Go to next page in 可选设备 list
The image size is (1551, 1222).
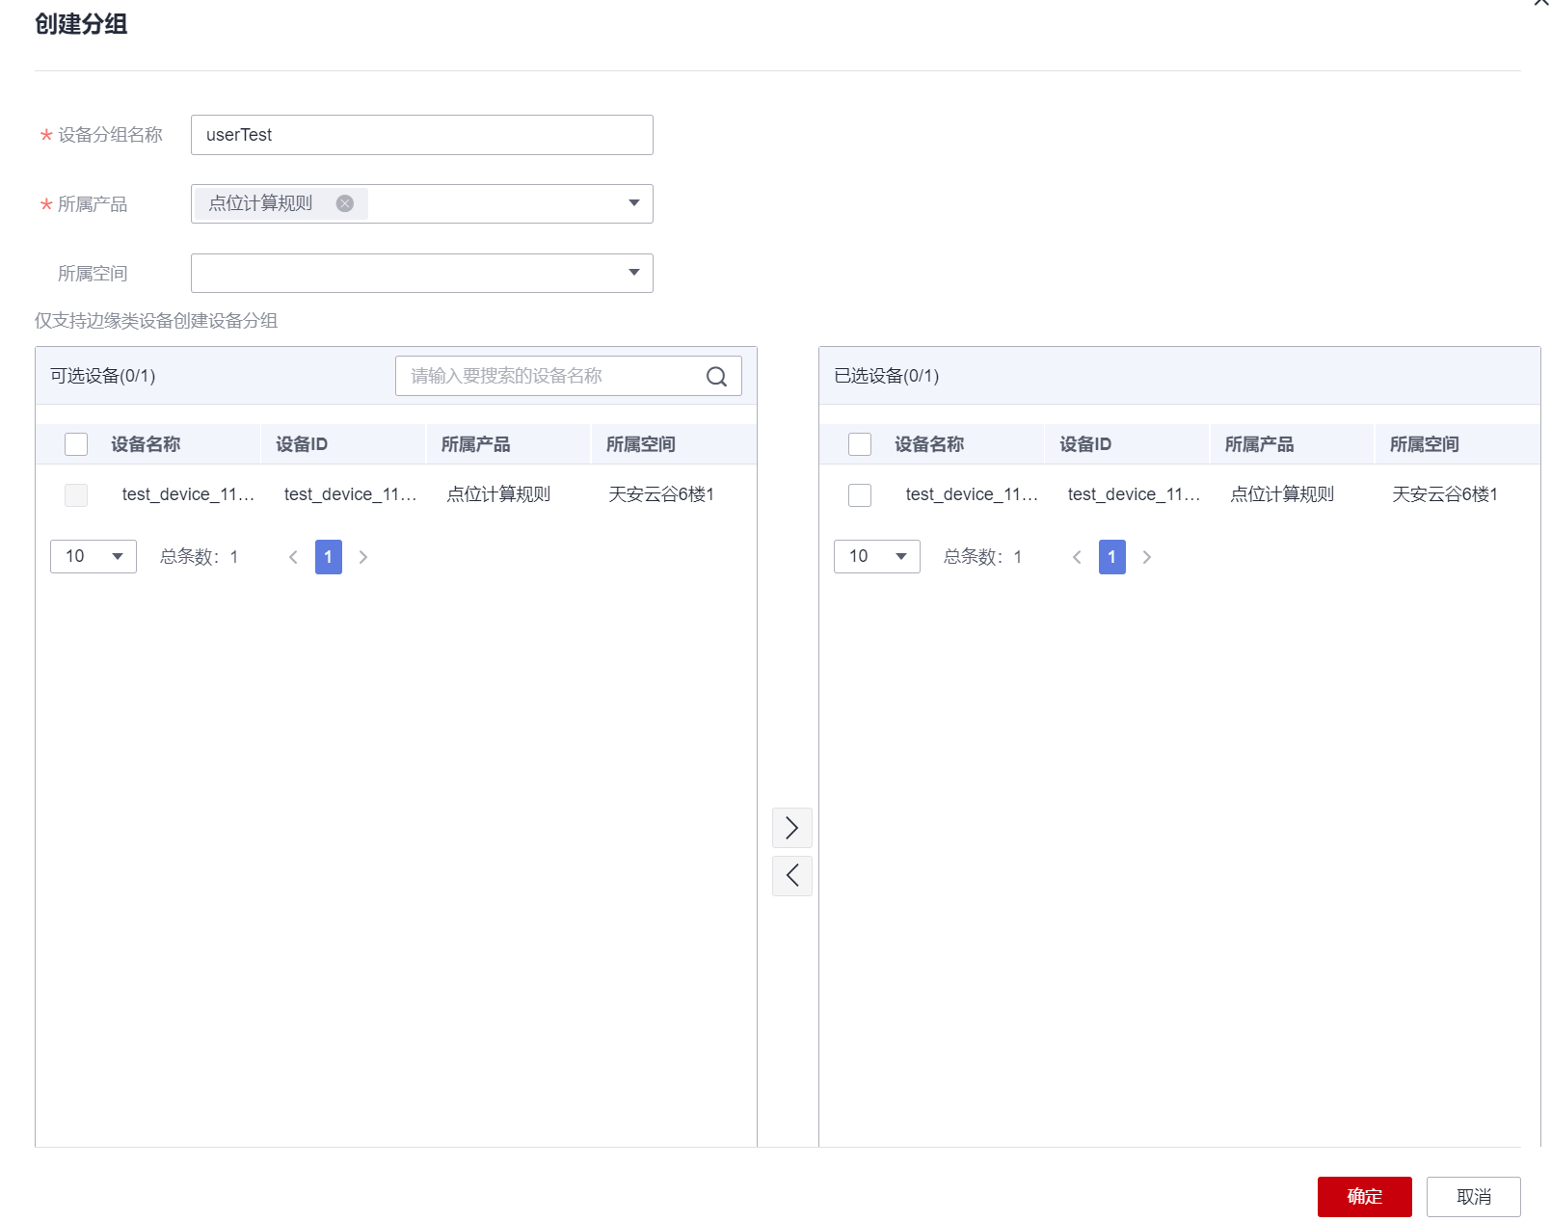(x=363, y=557)
